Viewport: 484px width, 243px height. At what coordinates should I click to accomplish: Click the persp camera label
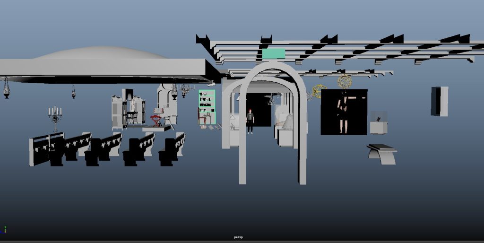click(x=238, y=237)
